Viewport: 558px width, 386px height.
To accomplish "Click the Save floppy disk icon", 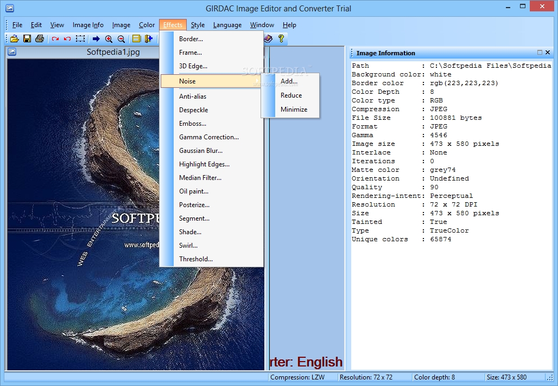I will pos(27,38).
